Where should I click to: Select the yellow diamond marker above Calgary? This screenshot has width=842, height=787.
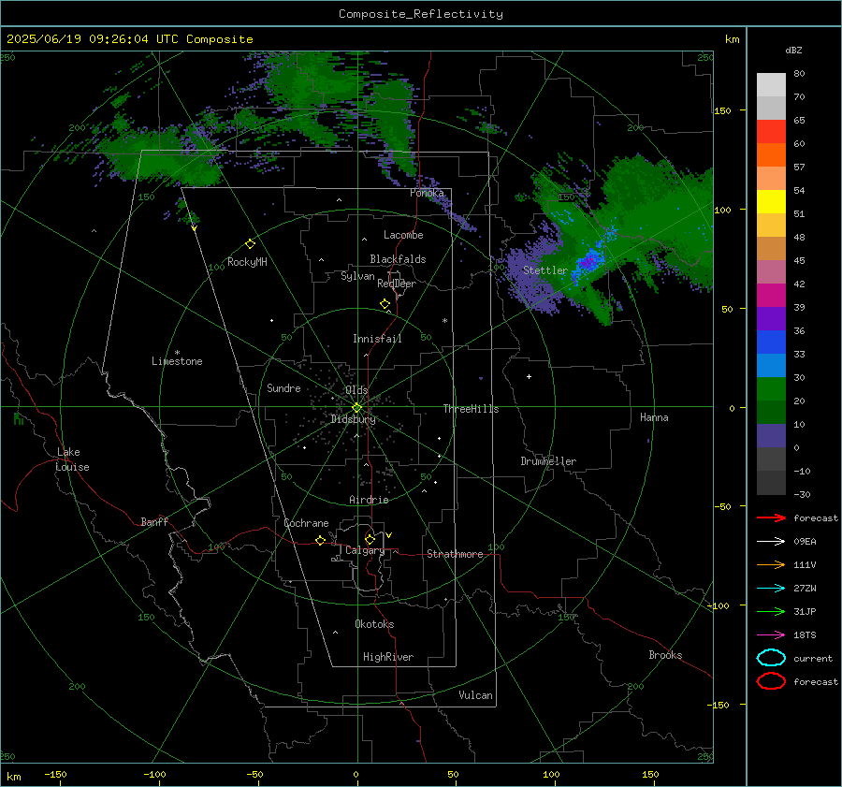[x=370, y=539]
